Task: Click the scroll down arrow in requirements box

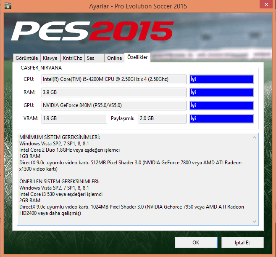Action: [254, 221]
